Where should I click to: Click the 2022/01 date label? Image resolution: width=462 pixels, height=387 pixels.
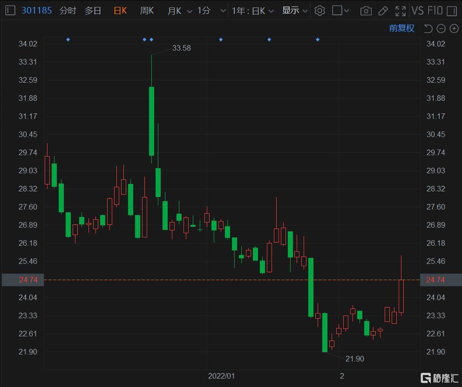click(x=221, y=376)
